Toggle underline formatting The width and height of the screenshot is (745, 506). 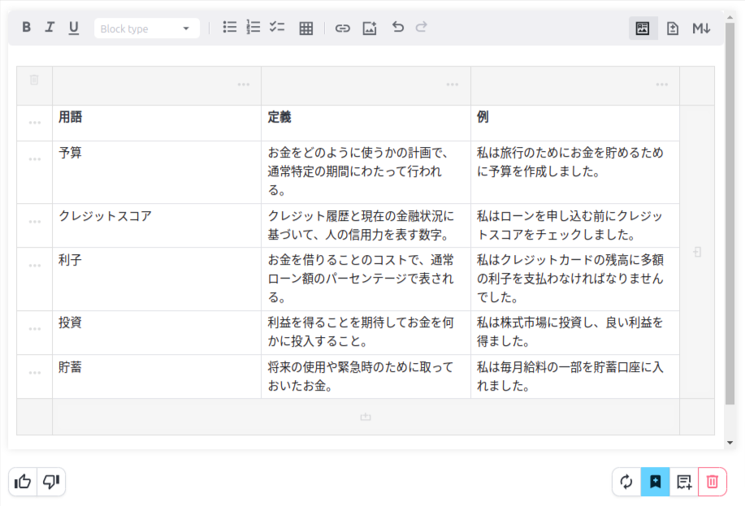(74, 28)
